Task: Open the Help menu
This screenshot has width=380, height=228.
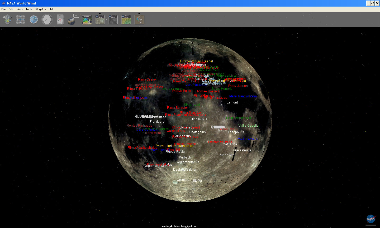Action: 52,9
